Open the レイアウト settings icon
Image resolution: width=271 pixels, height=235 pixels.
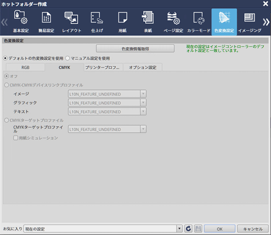(x=72, y=22)
